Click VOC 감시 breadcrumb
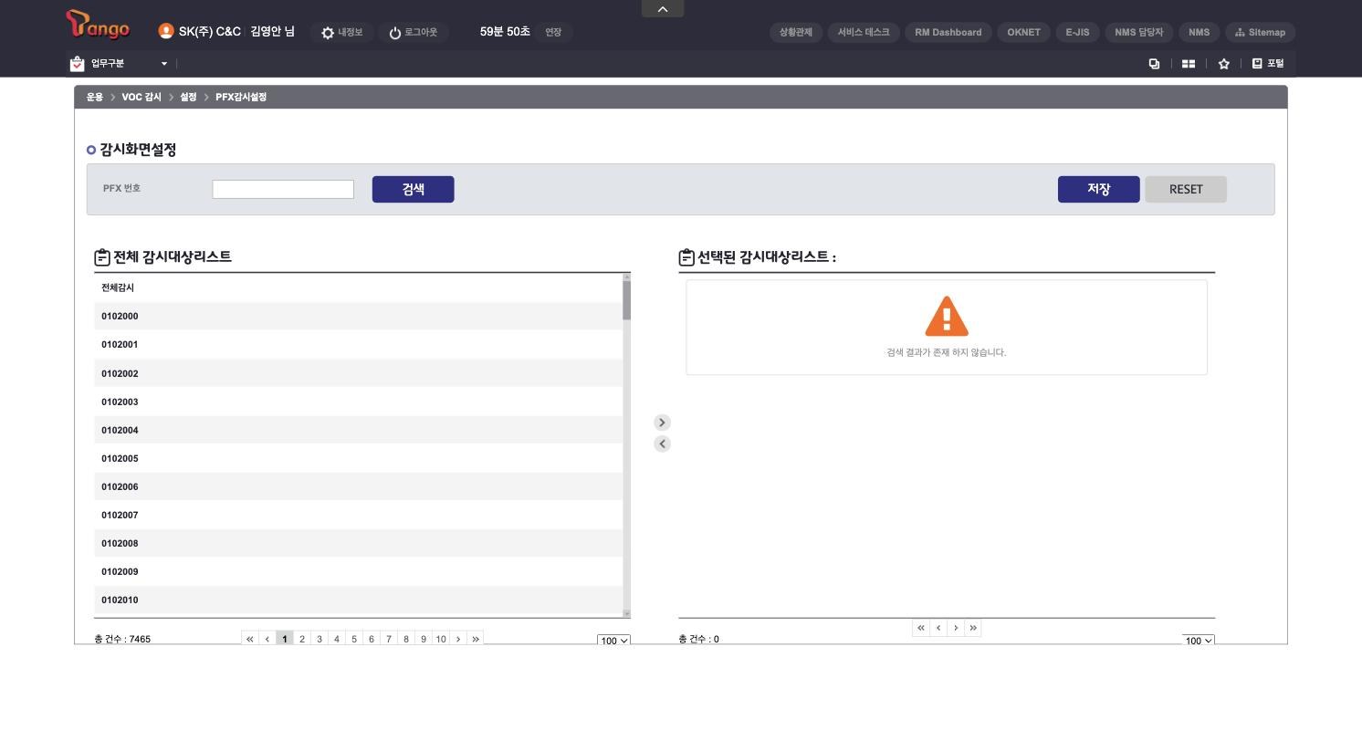Screen dimensions: 1362x741 click(x=141, y=98)
